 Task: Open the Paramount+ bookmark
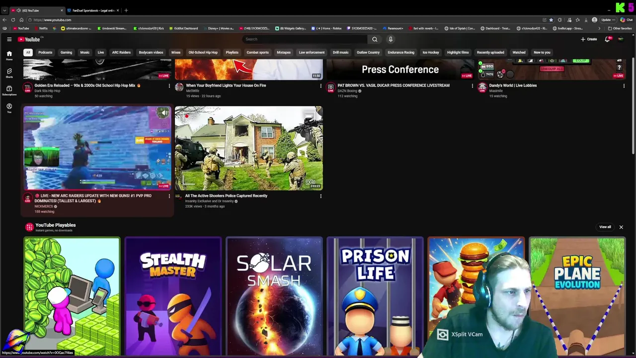point(393,28)
